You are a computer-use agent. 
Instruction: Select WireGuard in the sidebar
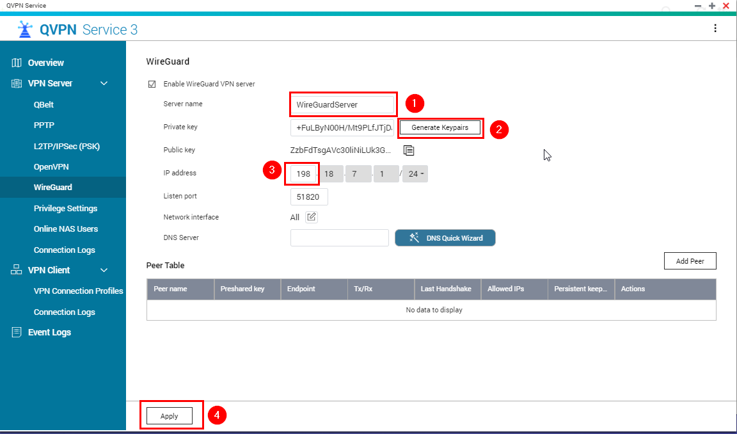pos(63,187)
